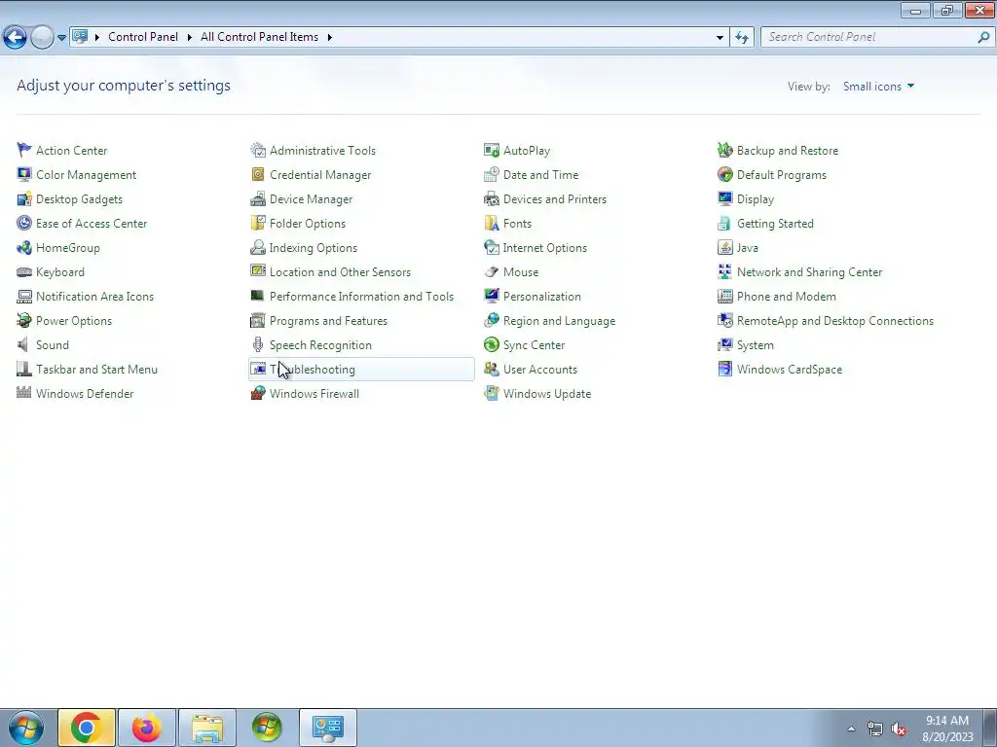Viewport: 997px width, 747px height.
Task: Open Default Programs link
Action: point(782,175)
